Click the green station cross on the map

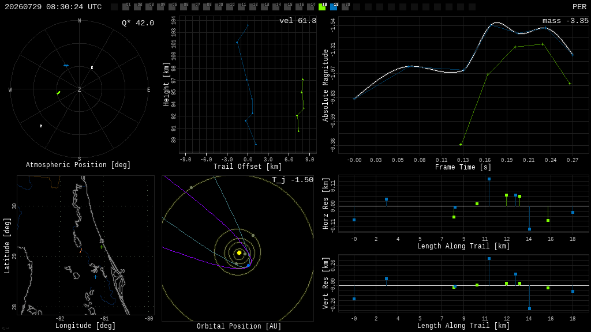click(x=102, y=247)
